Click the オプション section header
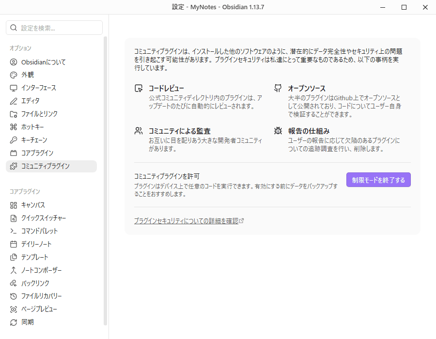The width and height of the screenshot is (436, 339). (x=20, y=48)
